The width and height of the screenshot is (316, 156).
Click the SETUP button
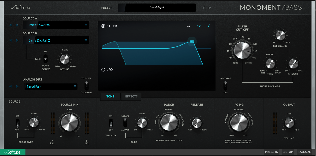(288, 152)
